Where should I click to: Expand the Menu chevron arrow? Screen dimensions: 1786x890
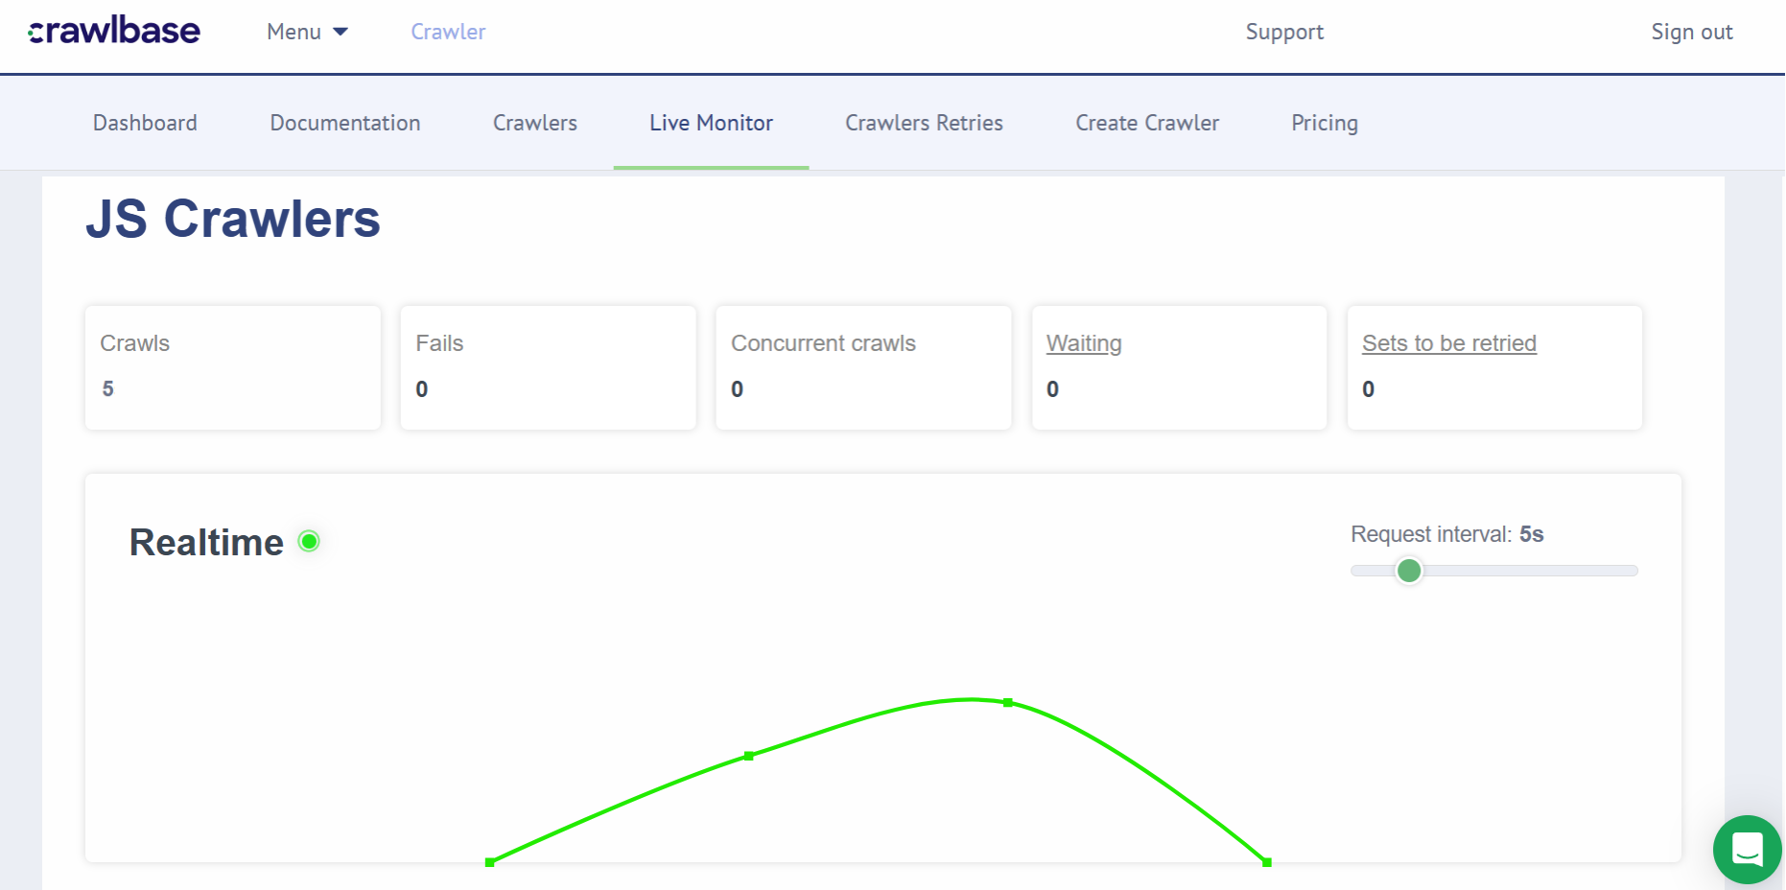tap(341, 32)
